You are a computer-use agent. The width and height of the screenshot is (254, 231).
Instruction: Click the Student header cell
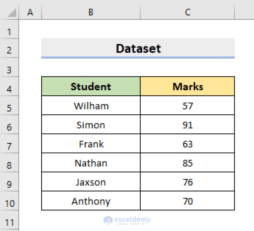(91, 86)
